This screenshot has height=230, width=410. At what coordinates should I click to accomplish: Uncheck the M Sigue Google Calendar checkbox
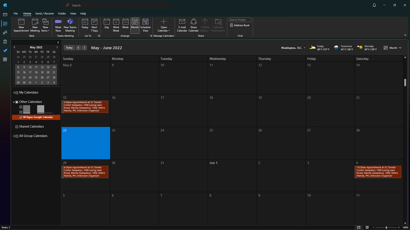click(x=20, y=117)
